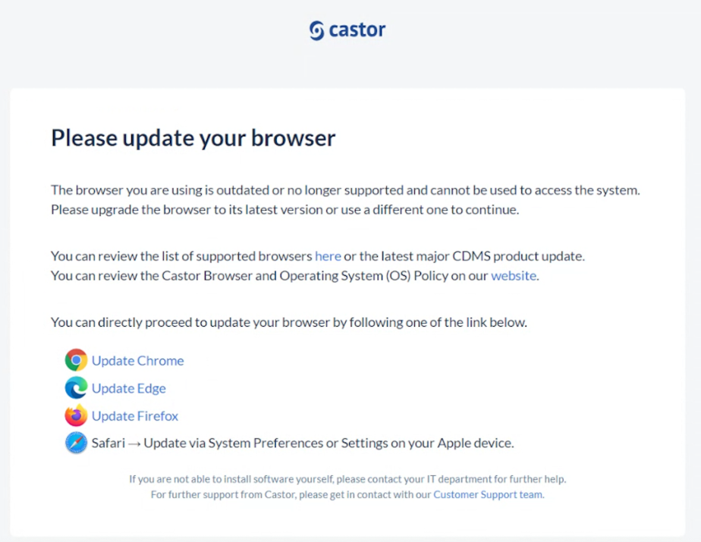
Task: Select the Safari System Preferences instruction text
Action: [328, 443]
